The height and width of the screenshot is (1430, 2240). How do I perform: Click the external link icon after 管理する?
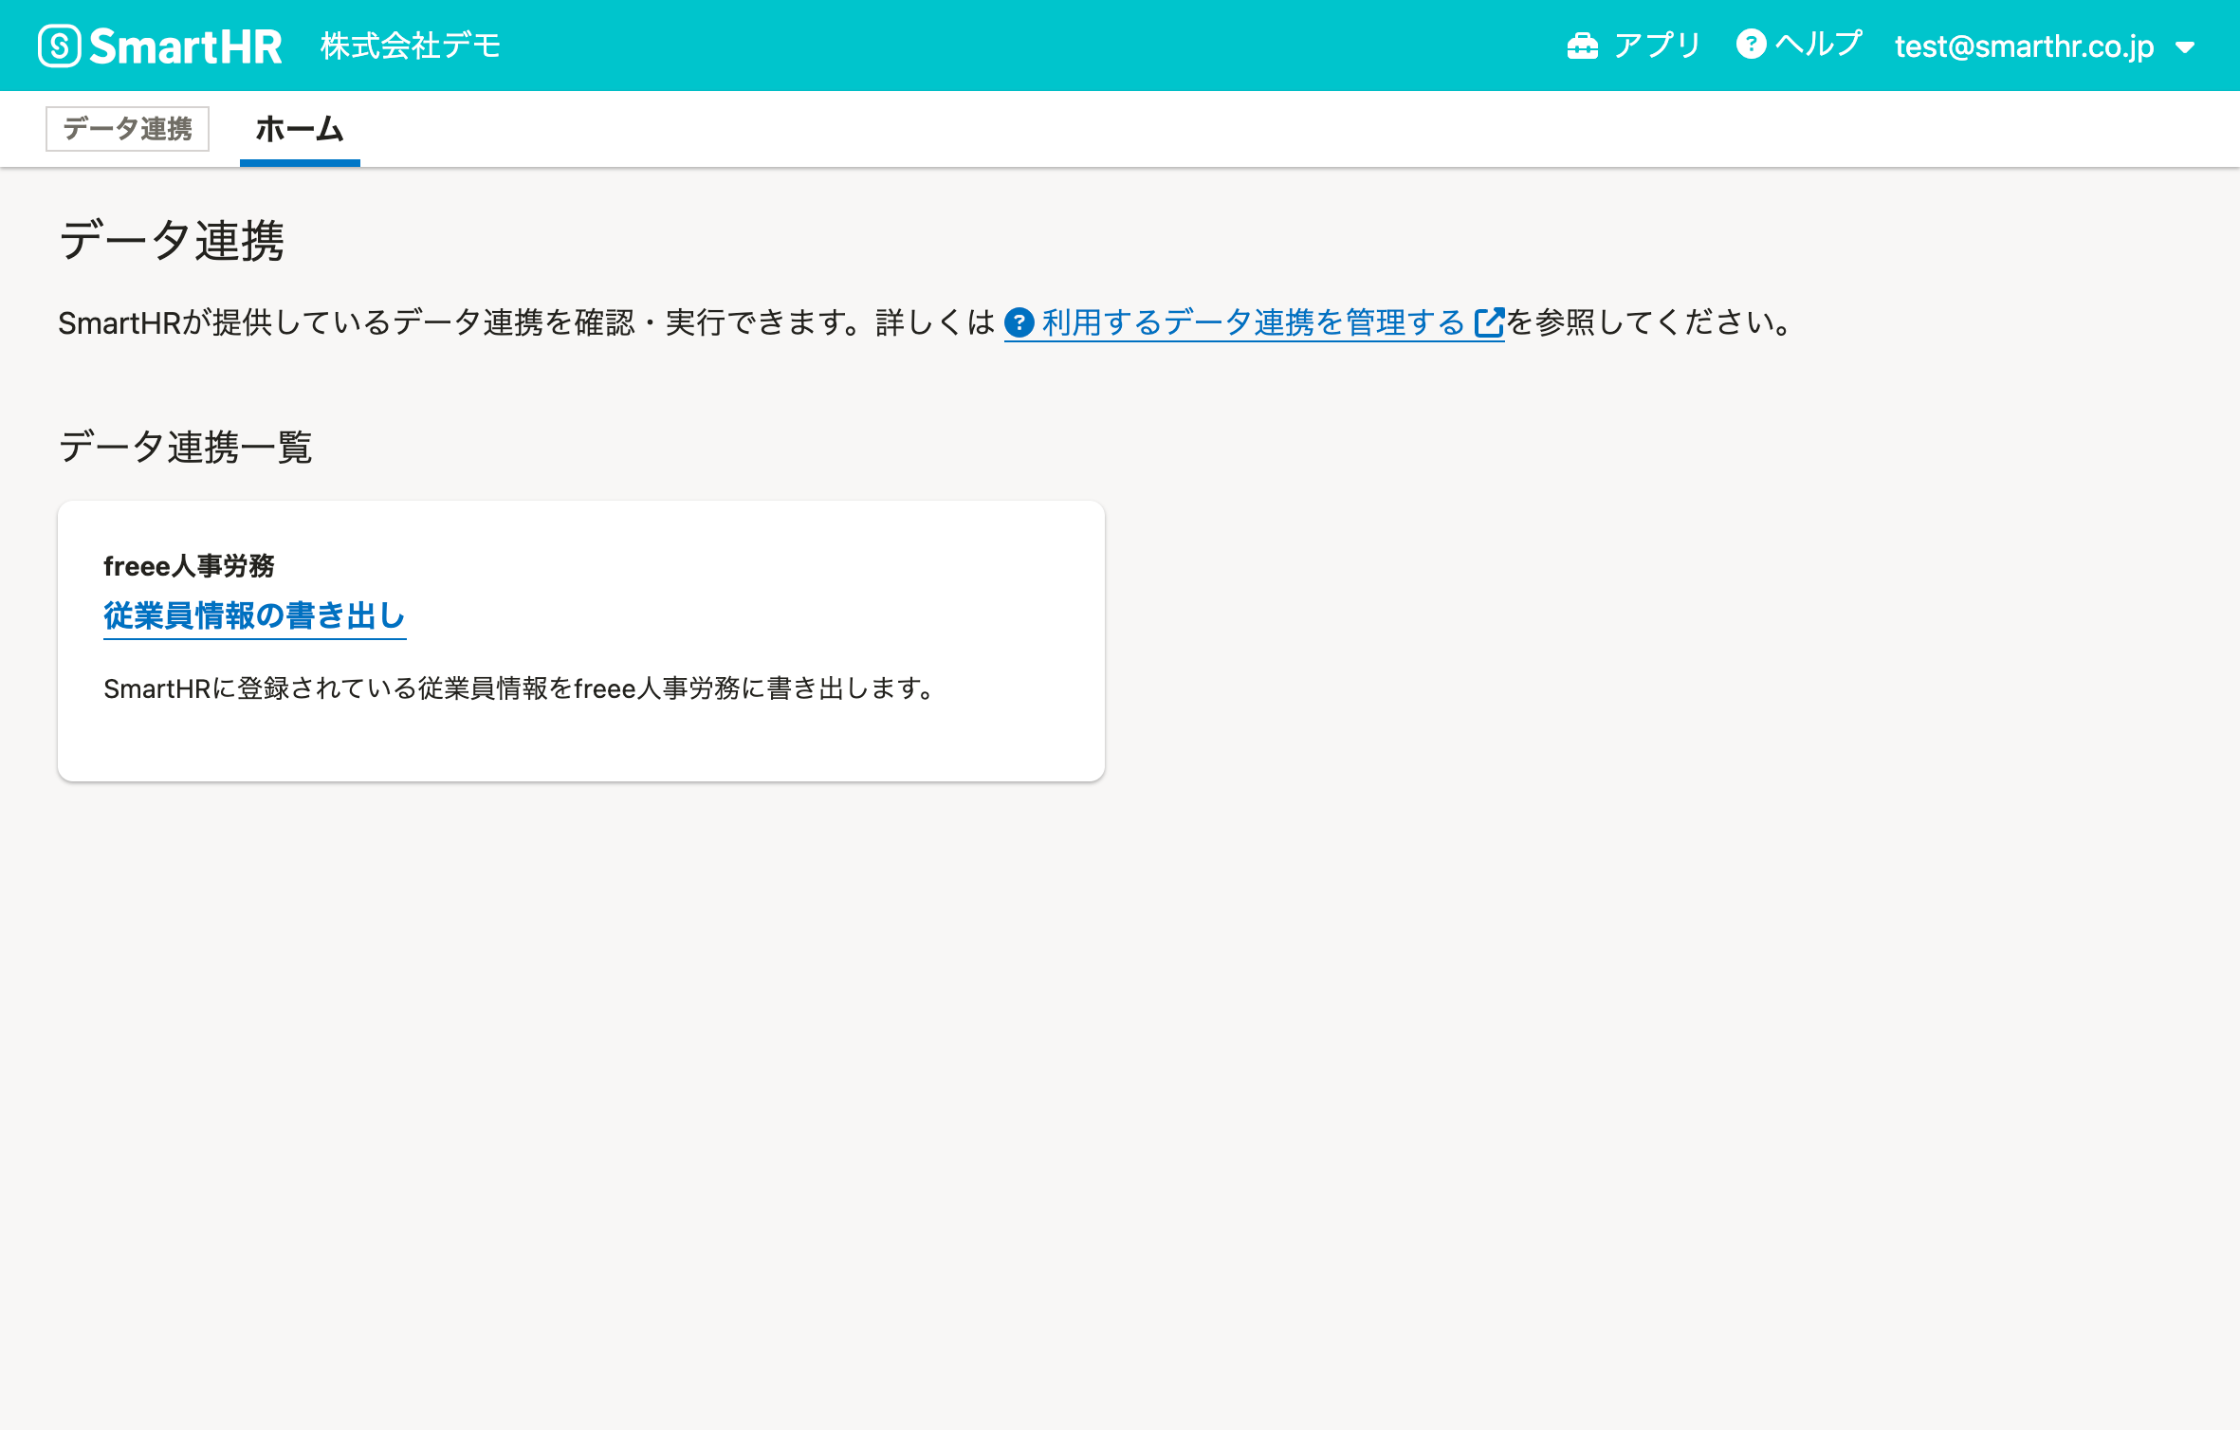(x=1489, y=322)
